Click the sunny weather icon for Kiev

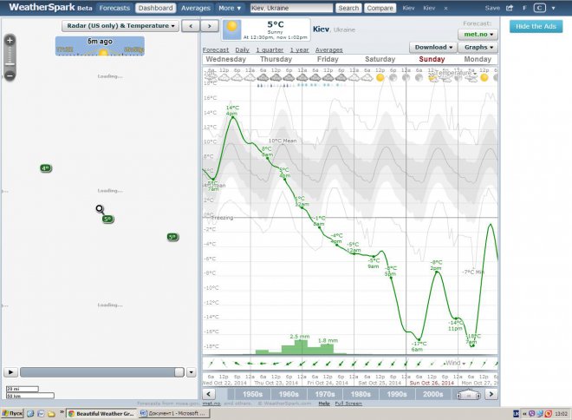[x=233, y=30]
